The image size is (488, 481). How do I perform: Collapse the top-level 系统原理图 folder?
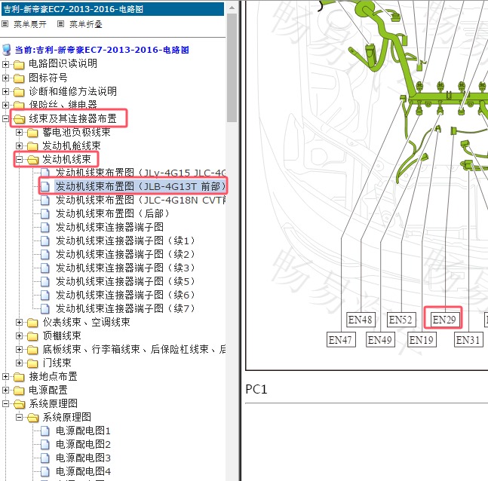pyautogui.click(x=5, y=403)
